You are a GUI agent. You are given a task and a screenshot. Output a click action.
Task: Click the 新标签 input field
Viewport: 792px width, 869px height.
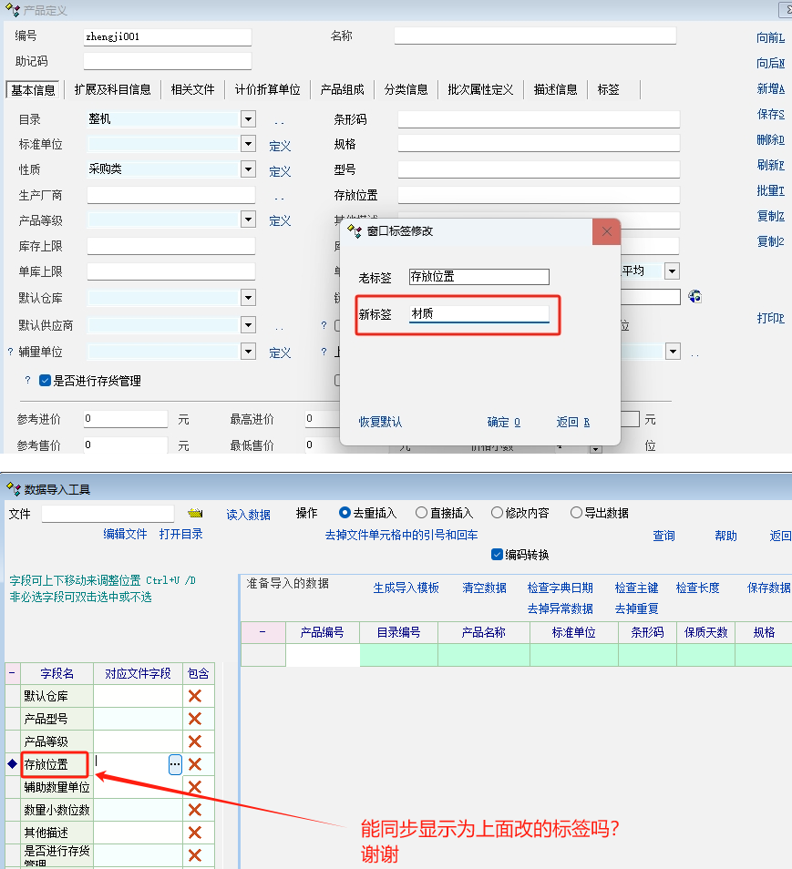(x=478, y=313)
